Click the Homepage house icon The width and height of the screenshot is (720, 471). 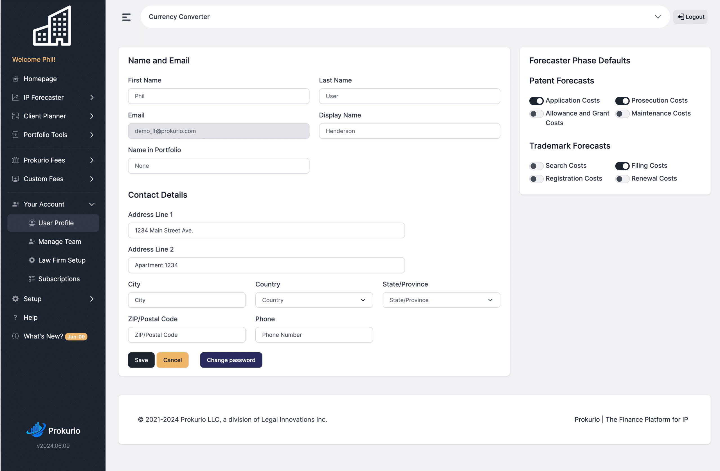[15, 79]
